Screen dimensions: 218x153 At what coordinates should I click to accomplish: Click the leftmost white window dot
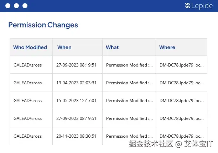[x=7, y=6]
